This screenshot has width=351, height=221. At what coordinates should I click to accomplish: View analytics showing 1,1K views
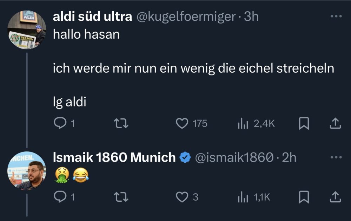click(x=243, y=197)
